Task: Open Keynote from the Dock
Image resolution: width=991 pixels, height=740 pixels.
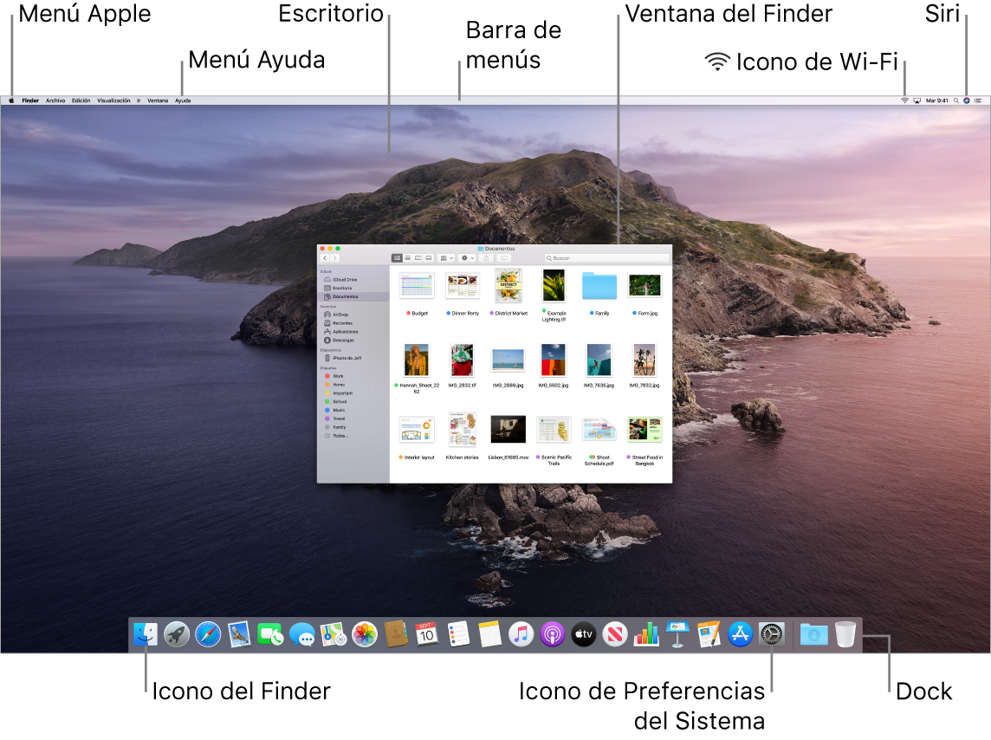Action: [x=676, y=633]
